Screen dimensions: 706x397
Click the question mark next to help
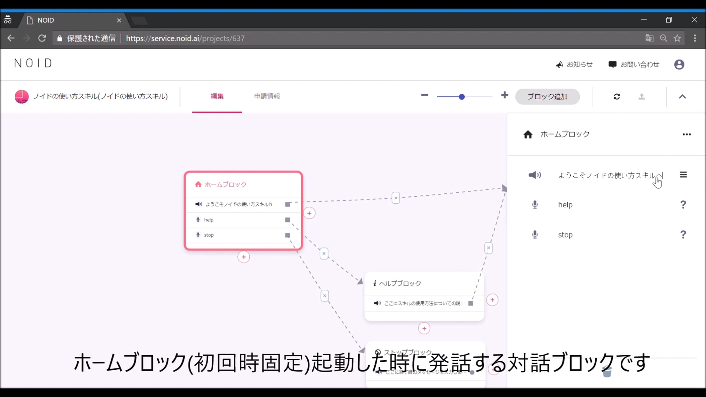pos(683,205)
